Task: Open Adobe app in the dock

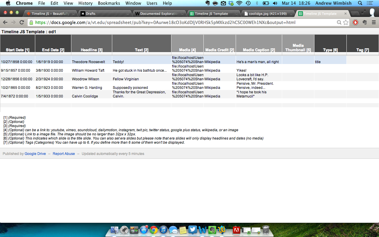Action: coord(237,230)
